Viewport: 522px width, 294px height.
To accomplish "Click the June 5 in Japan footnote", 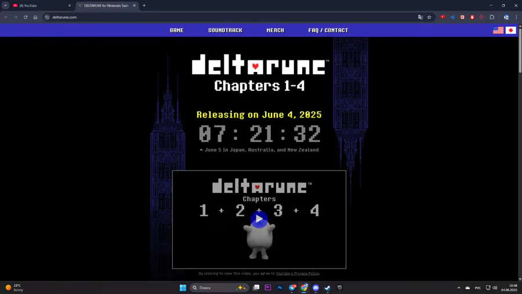I will (259, 150).
